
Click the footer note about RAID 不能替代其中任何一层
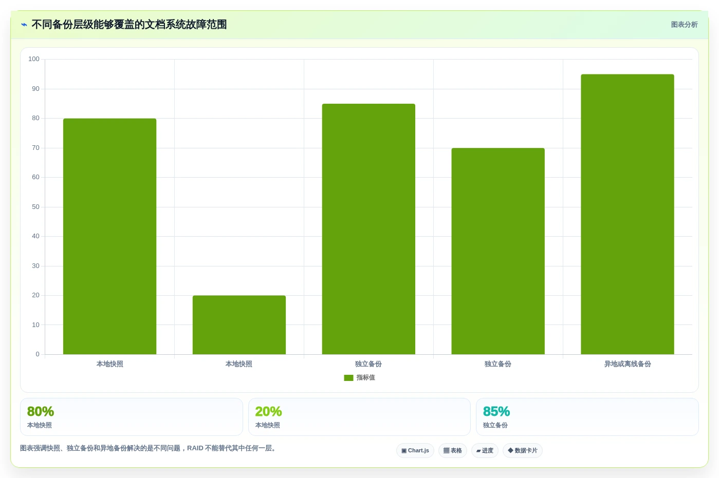pyautogui.click(x=149, y=448)
